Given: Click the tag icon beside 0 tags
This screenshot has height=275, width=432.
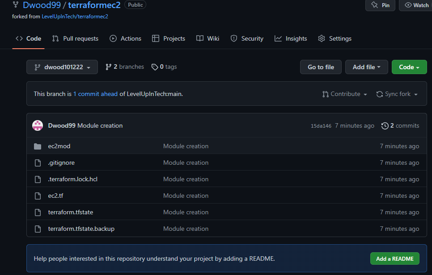Looking at the screenshot, I should tap(155, 67).
